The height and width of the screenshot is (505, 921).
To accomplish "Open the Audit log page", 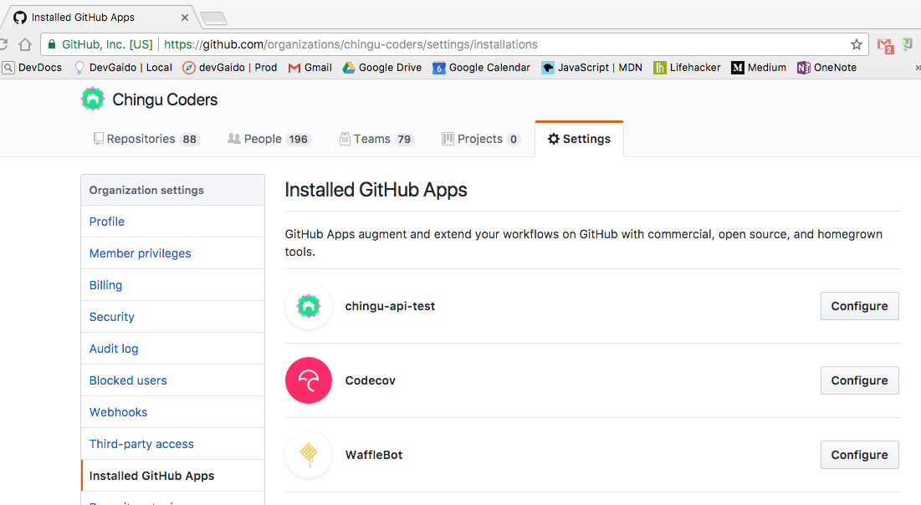I will click(x=114, y=349).
